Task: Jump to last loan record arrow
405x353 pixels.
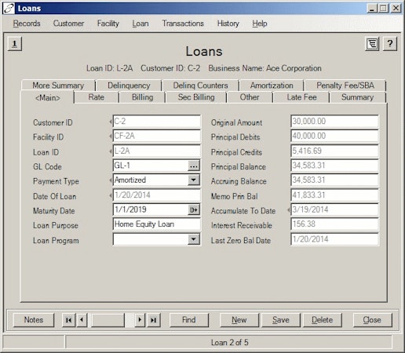Action: [x=154, y=320]
